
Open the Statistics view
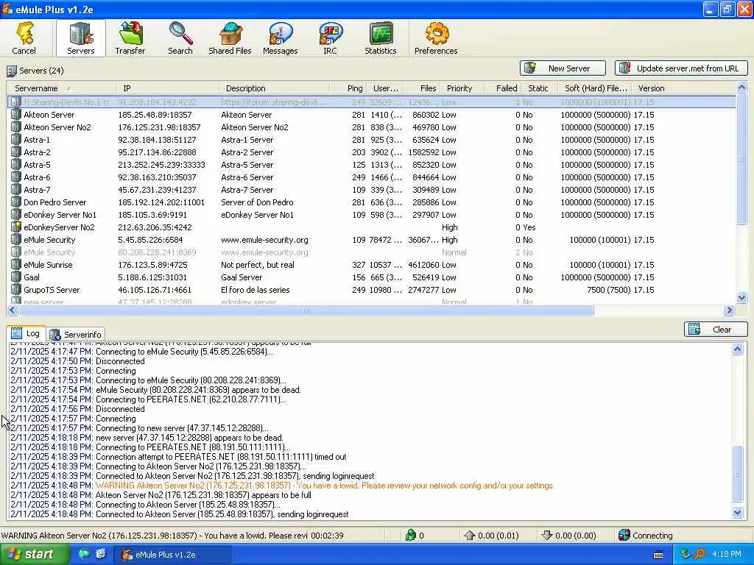381,38
